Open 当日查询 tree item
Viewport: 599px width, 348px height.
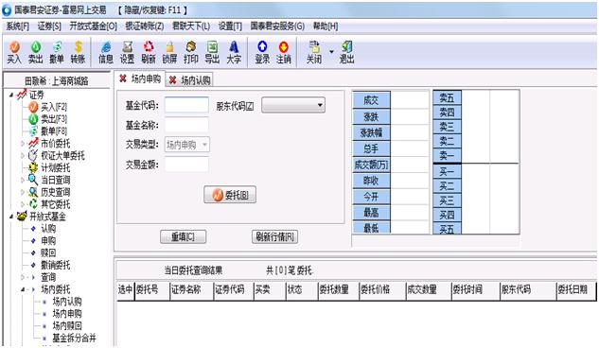click(56, 180)
